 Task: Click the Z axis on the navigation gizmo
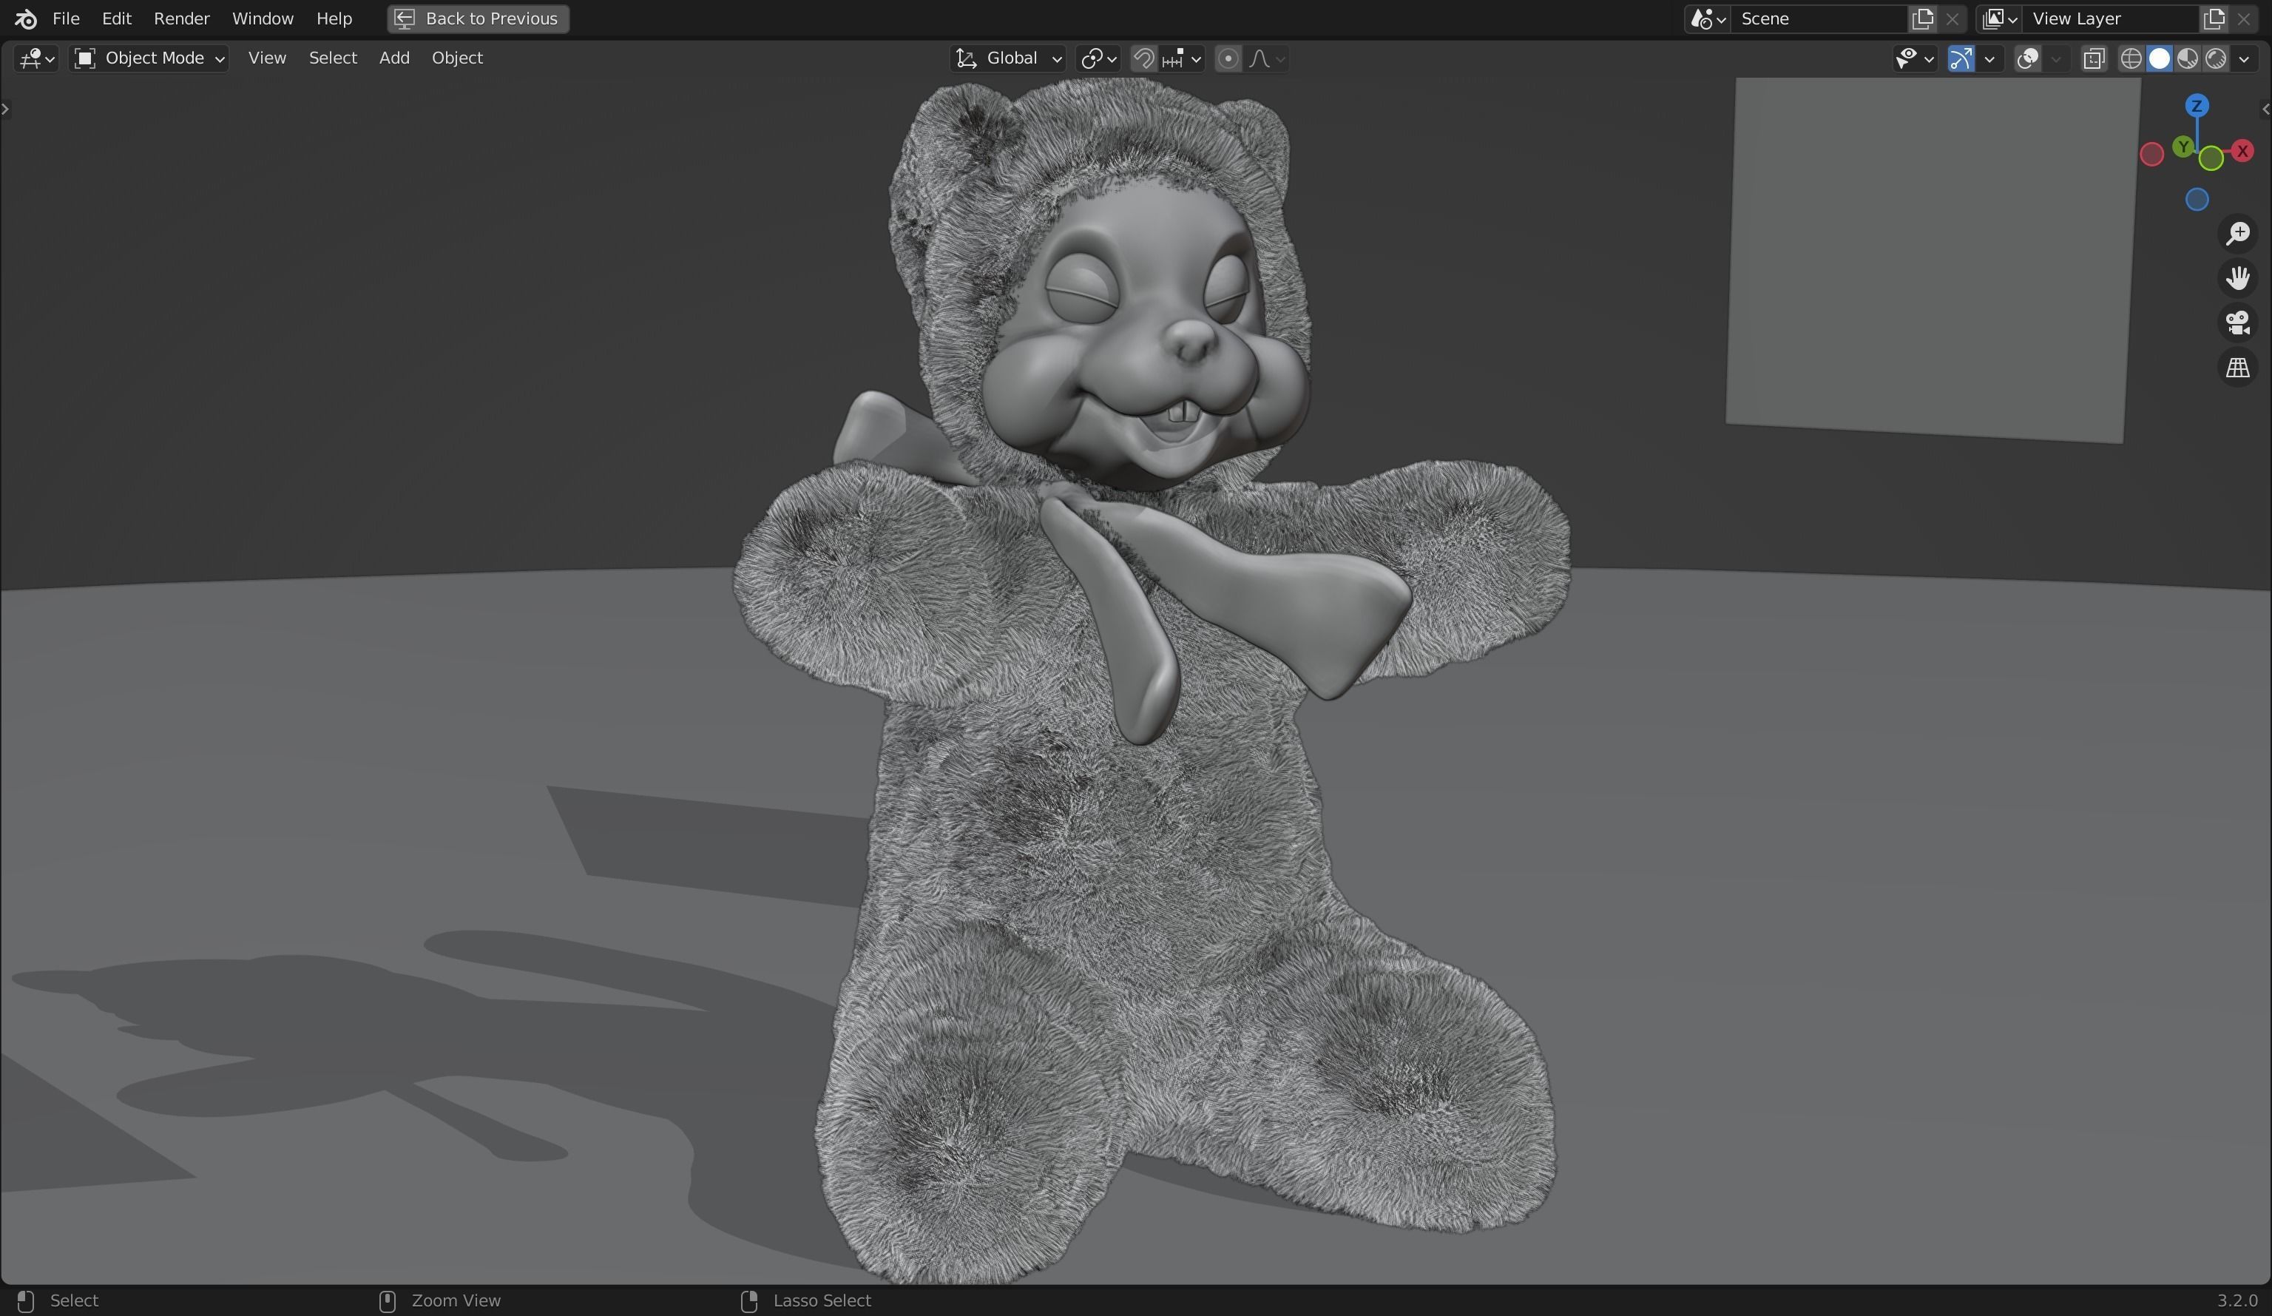pyautogui.click(x=2197, y=106)
